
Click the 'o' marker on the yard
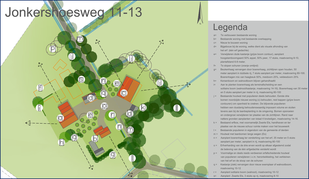tap(105, 106)
